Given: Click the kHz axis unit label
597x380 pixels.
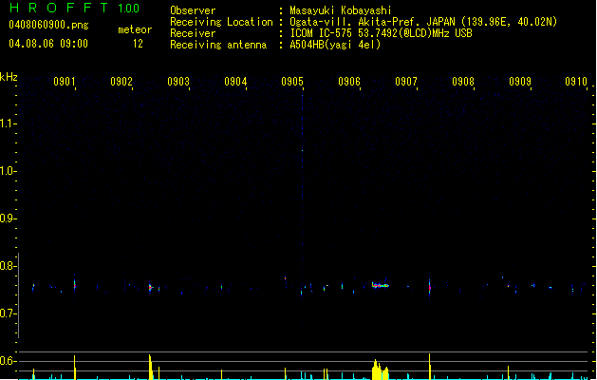Looking at the screenshot, I should click(x=9, y=77).
